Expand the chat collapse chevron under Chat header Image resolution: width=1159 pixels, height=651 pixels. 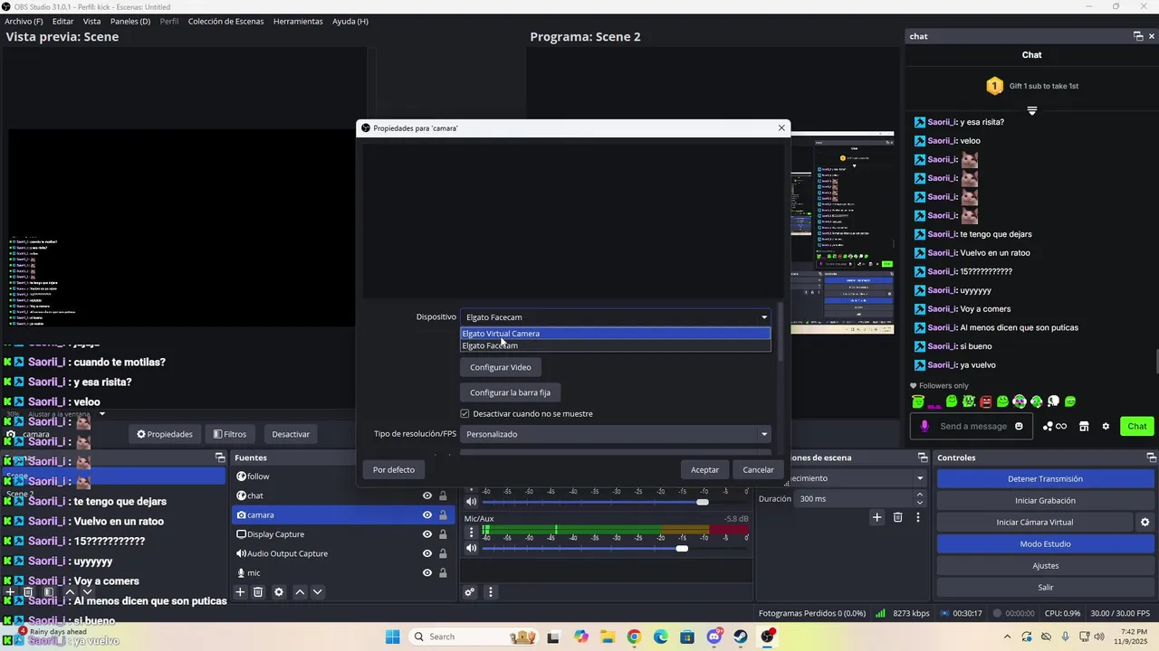pyautogui.click(x=1031, y=110)
